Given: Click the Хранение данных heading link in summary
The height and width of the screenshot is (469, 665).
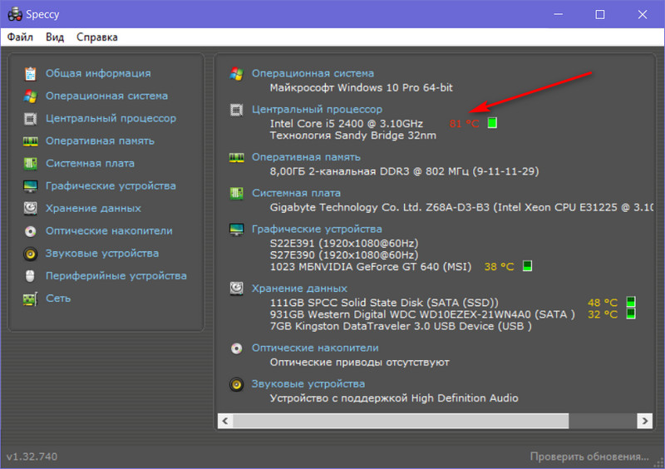Looking at the screenshot, I should (299, 289).
